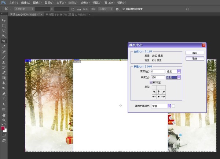Select the Rectangular Marquee tool
Viewport: 220px width, 159px height.
(4, 26)
